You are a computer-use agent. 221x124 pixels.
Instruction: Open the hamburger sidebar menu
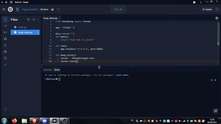coord(4,9)
